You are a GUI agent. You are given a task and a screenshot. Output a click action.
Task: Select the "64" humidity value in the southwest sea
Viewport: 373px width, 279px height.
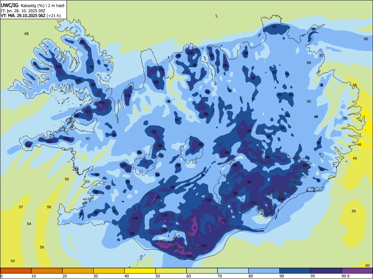tap(29, 224)
